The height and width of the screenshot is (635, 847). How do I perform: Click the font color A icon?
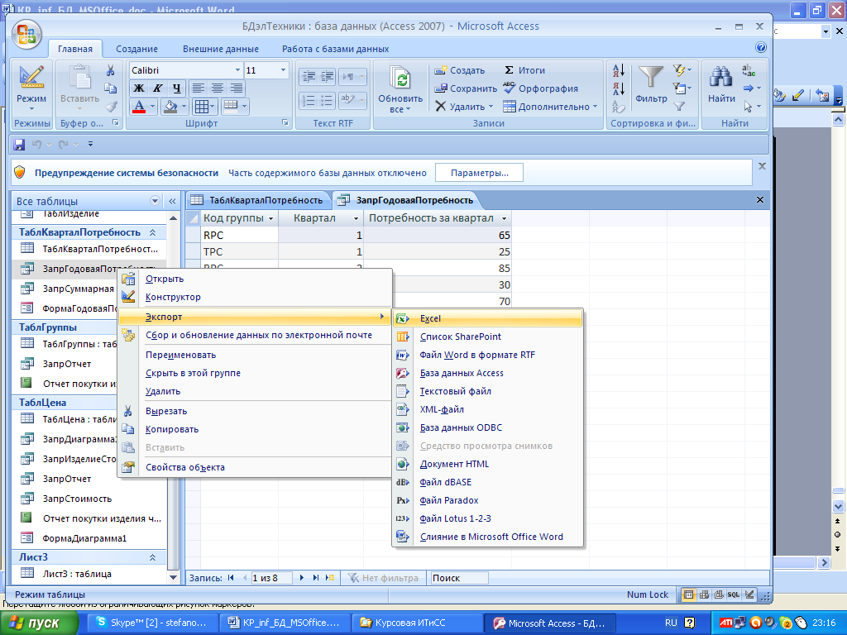tap(139, 107)
